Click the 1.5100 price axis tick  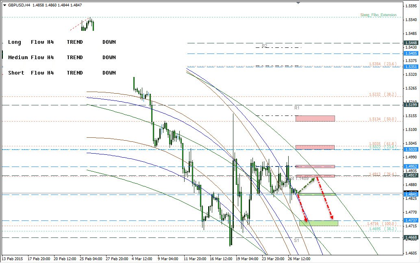[411, 130]
